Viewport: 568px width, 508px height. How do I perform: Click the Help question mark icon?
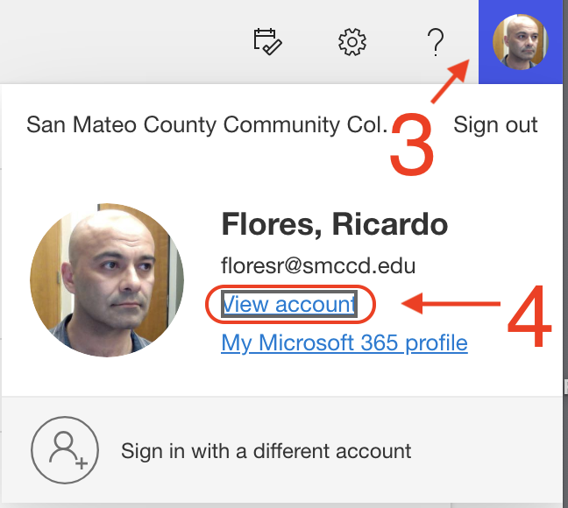click(x=435, y=41)
